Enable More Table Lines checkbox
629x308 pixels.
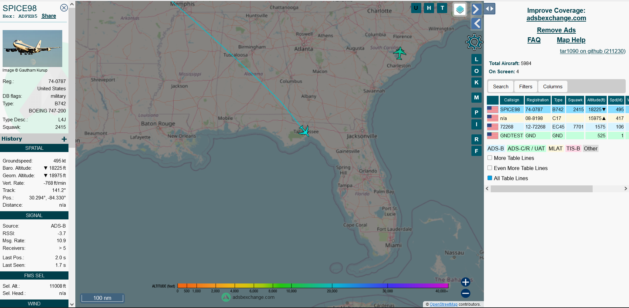point(490,158)
